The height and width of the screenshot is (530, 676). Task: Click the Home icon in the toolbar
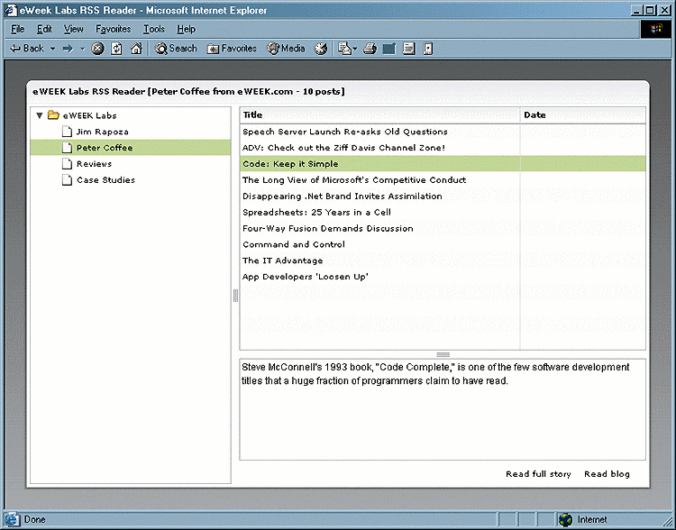tap(136, 49)
